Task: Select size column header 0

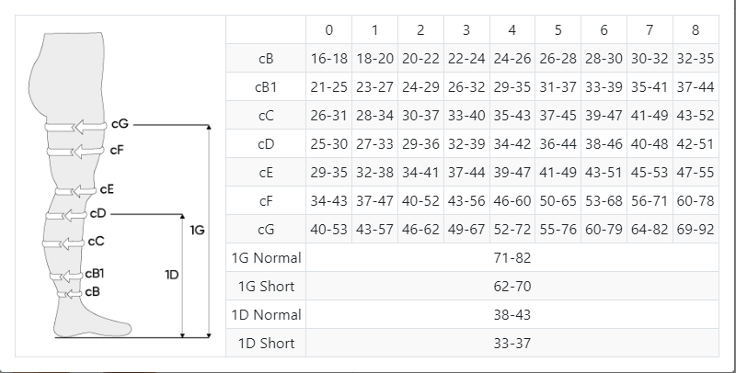Action: click(x=328, y=29)
